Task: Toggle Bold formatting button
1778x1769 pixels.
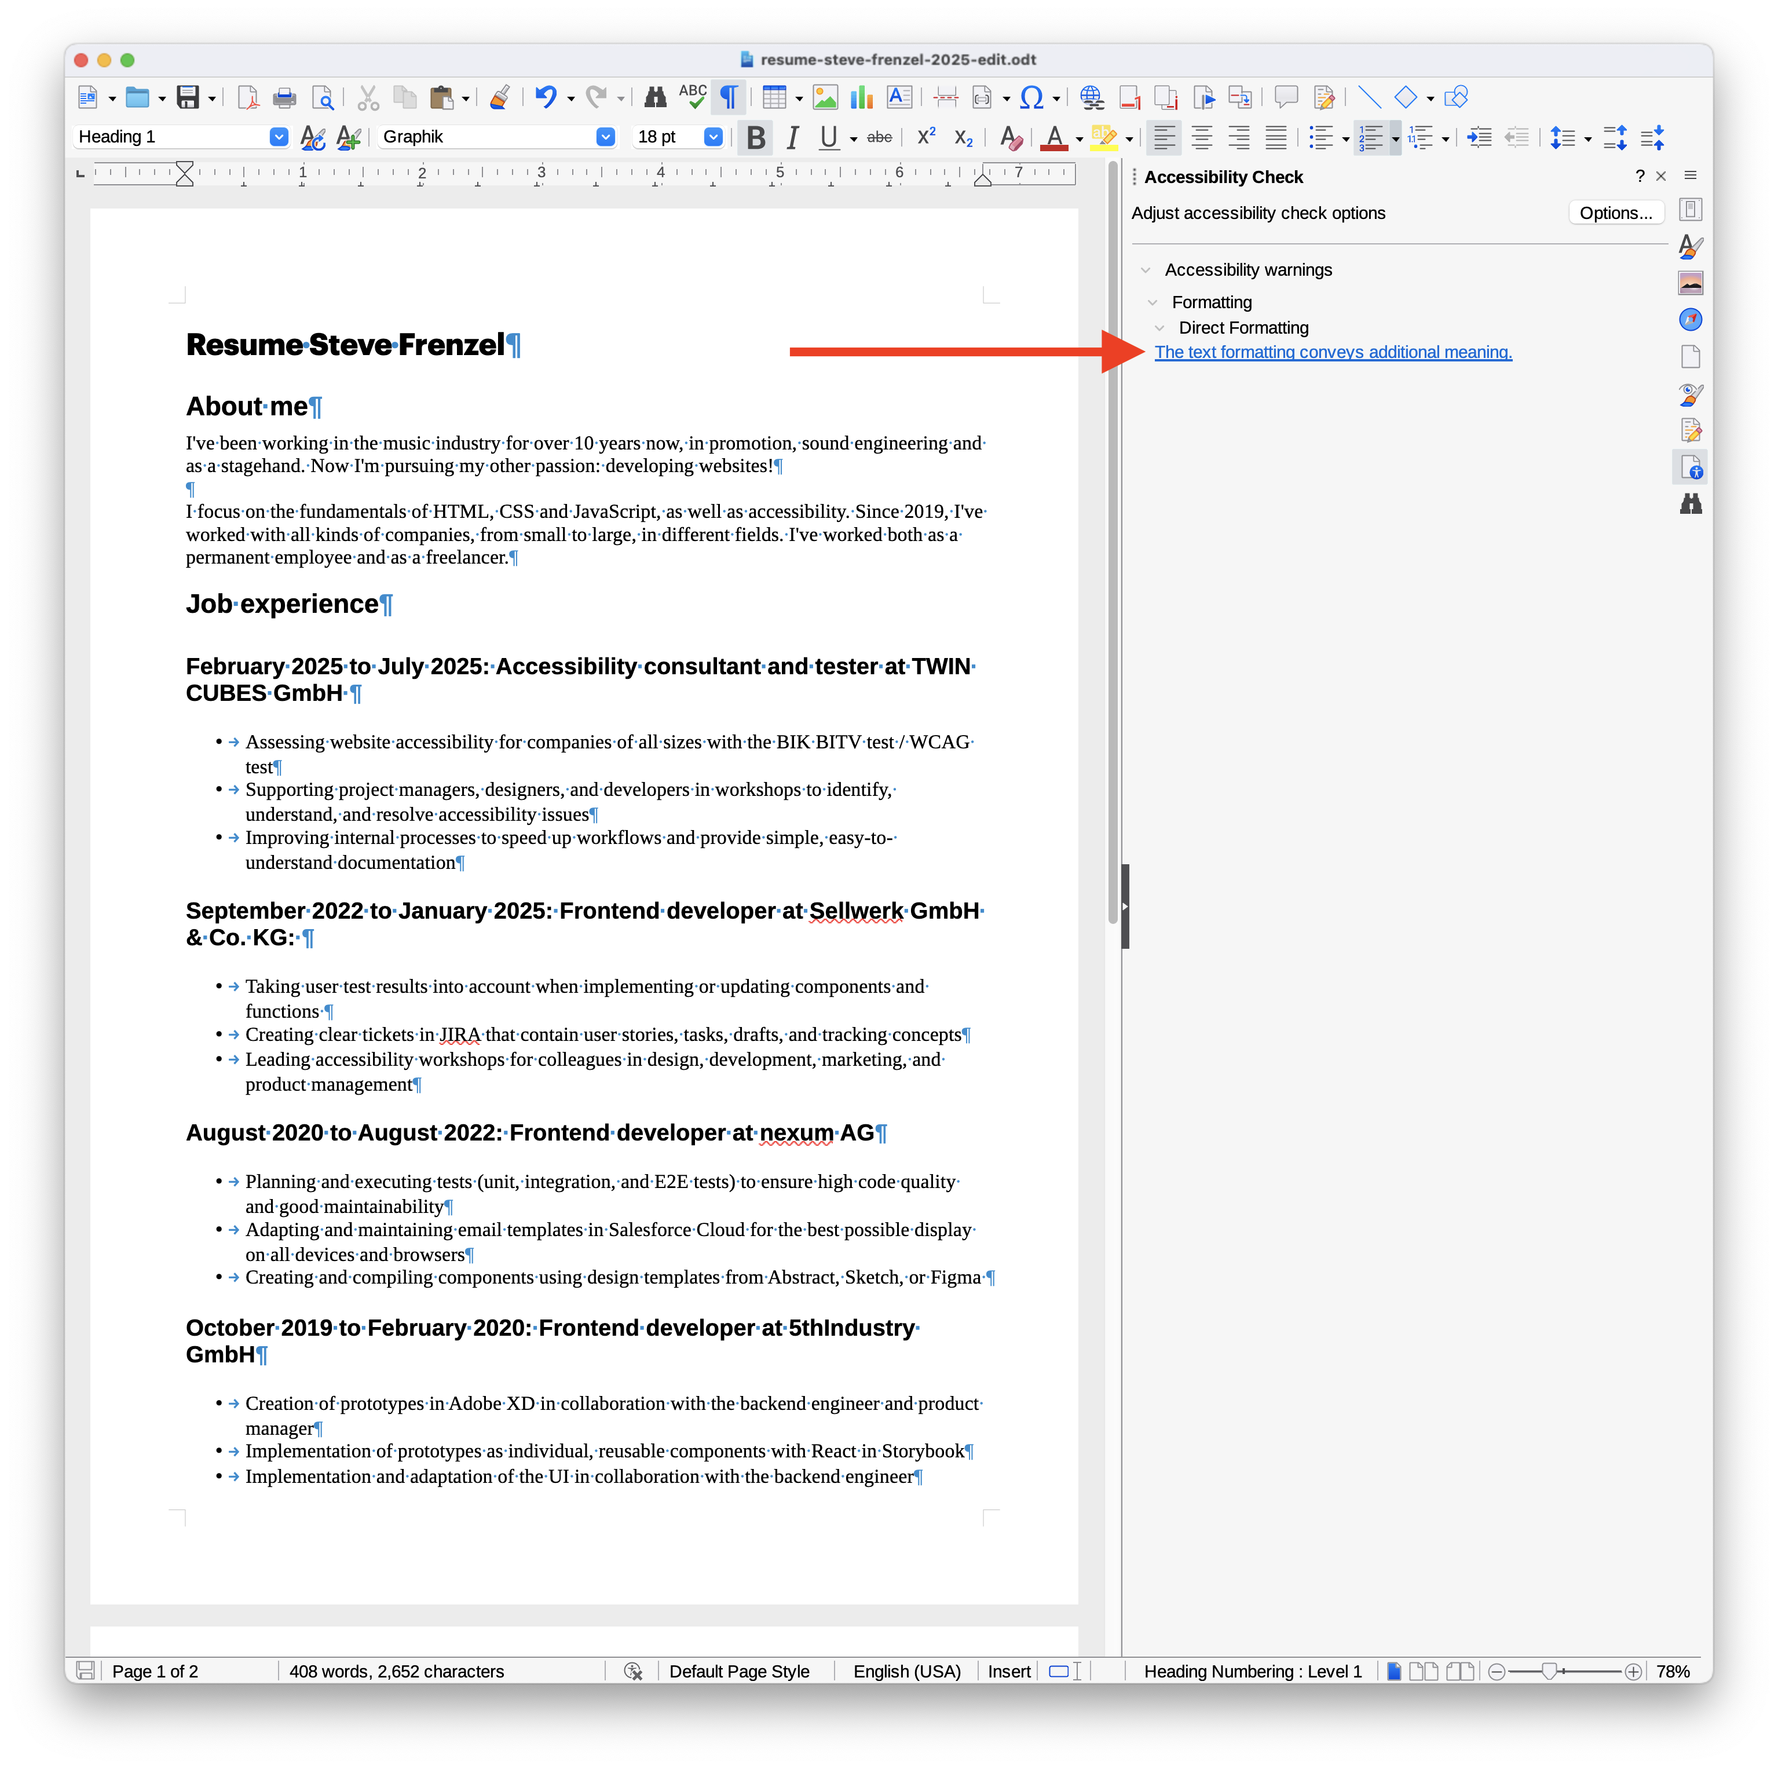Action: [x=756, y=138]
